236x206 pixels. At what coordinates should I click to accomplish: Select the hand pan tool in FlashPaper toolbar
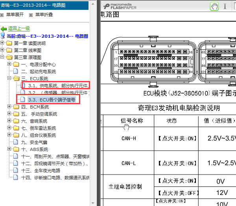pyautogui.click(x=214, y=6)
